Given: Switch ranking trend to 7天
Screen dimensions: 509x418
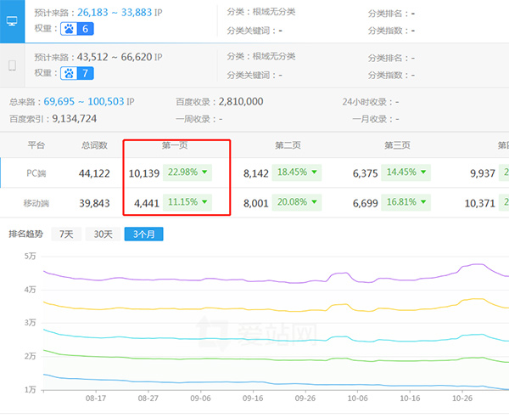Looking at the screenshot, I should [66, 234].
